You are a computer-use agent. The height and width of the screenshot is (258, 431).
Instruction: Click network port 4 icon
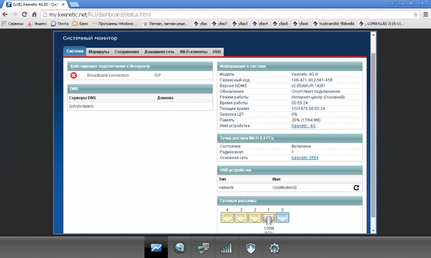[227, 217]
